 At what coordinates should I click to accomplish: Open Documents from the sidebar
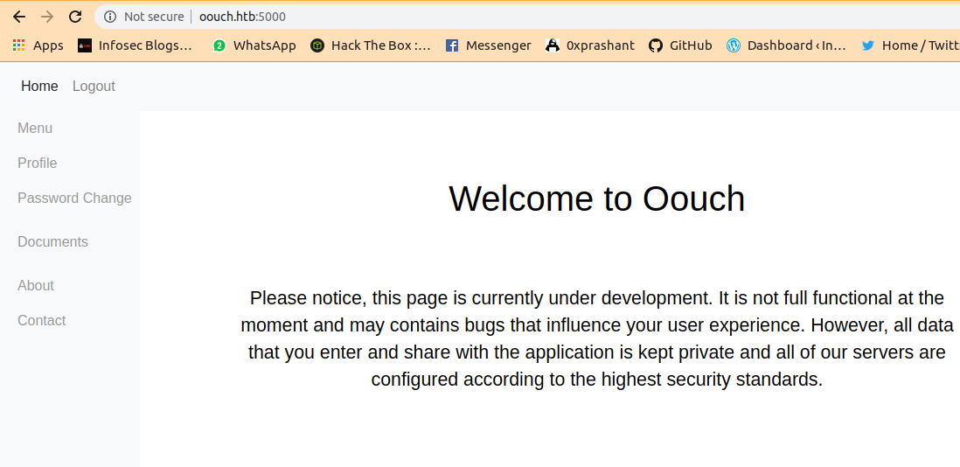click(52, 241)
